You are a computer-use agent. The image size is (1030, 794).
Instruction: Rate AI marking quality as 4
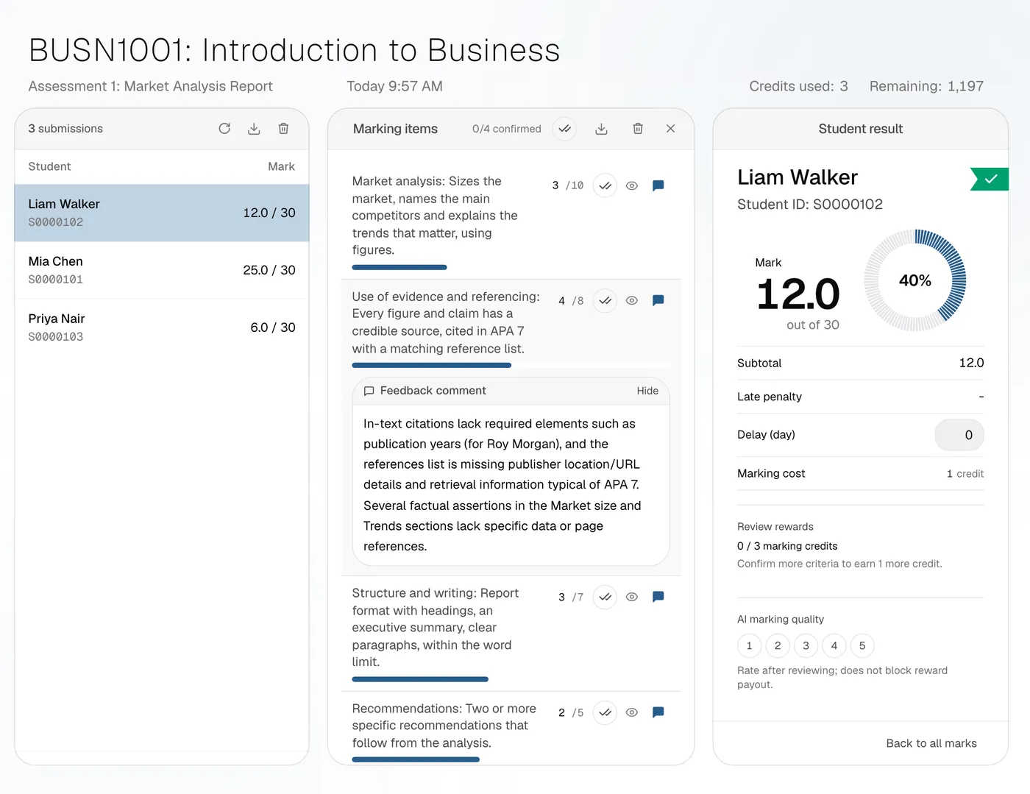click(834, 645)
